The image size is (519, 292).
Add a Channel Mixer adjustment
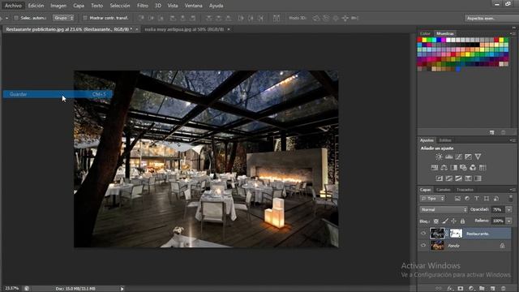(473, 168)
